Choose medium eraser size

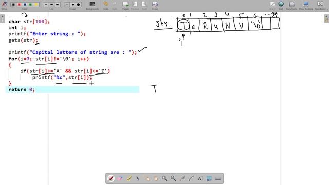[x=72, y=5]
